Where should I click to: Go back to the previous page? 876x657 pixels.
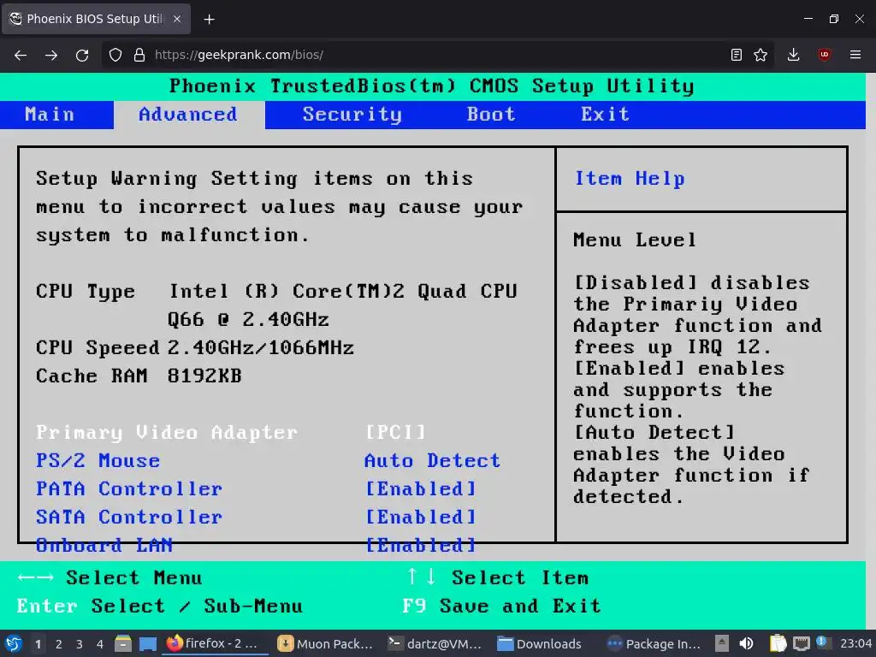[x=21, y=55]
